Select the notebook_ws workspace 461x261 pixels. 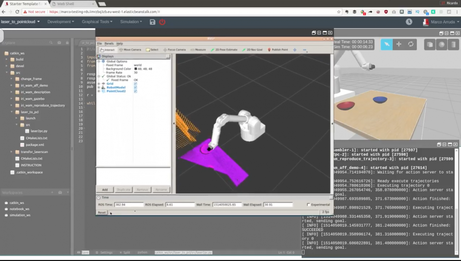click(19, 209)
